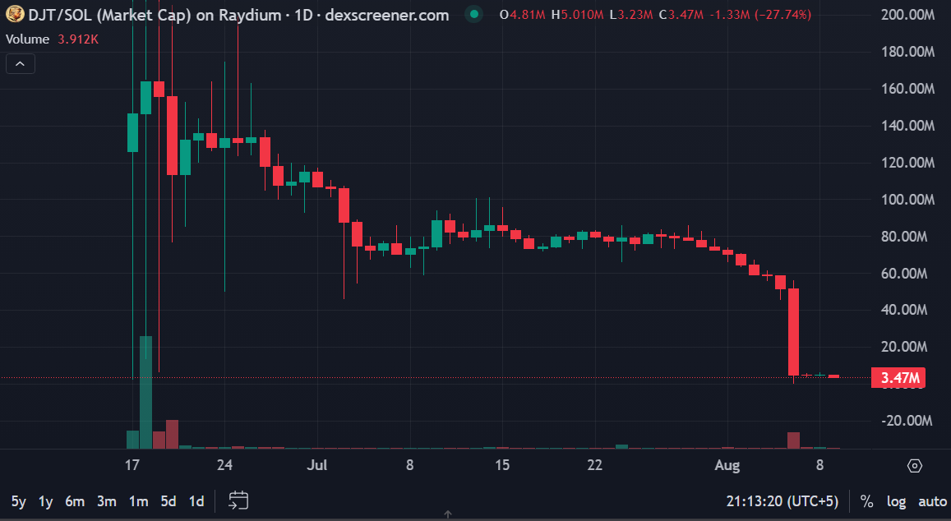The image size is (951, 521).
Task: Click the tallest green volume bar
Action: click(x=145, y=393)
